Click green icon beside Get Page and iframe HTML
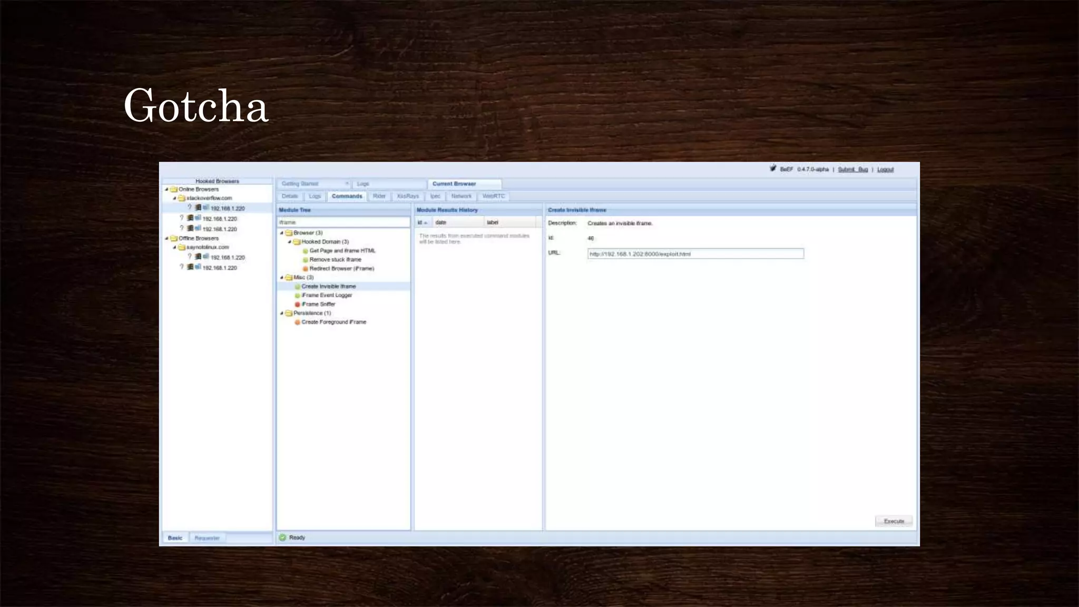Image resolution: width=1079 pixels, height=607 pixels. click(305, 251)
